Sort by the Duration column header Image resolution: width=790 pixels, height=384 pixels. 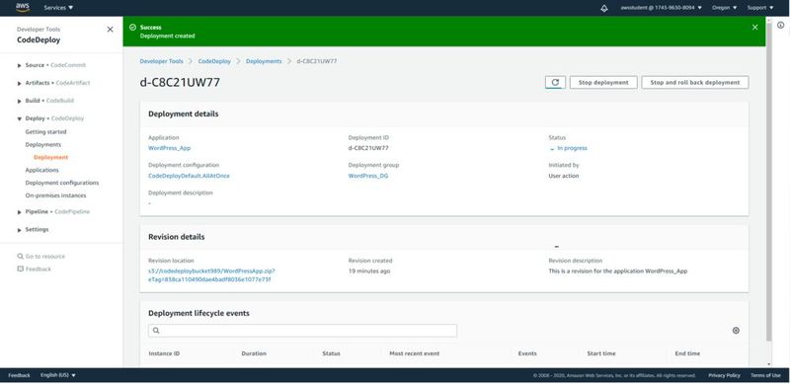(254, 353)
